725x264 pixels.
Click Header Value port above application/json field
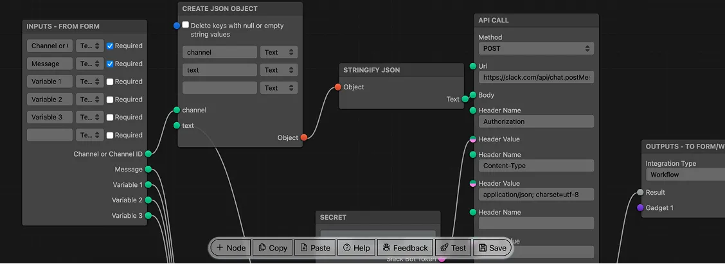[472, 183]
